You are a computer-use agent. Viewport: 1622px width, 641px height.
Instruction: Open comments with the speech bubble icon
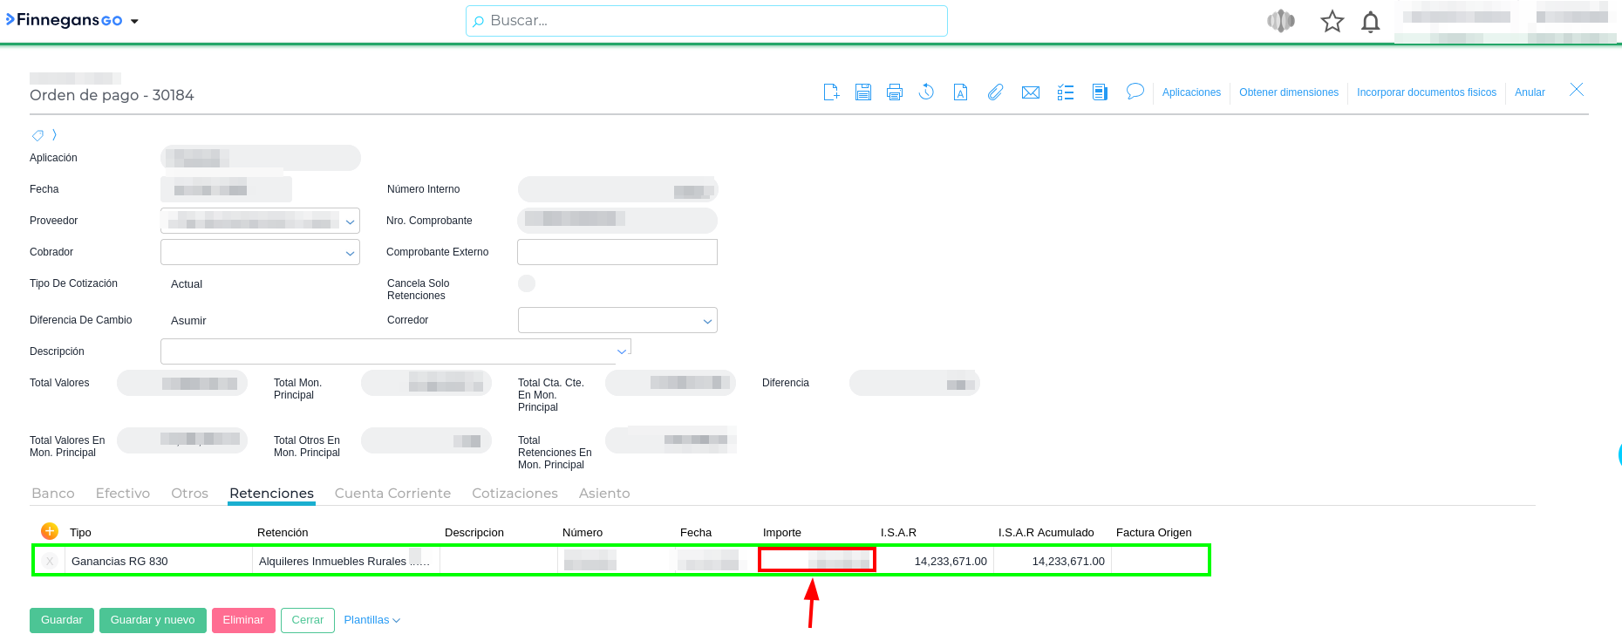(1135, 91)
